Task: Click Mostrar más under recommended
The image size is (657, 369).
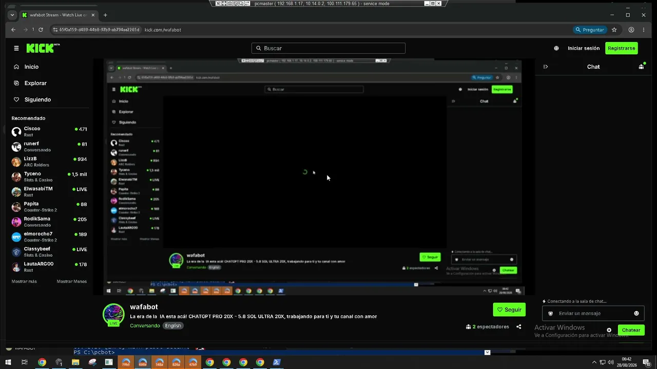Action: click(x=24, y=281)
